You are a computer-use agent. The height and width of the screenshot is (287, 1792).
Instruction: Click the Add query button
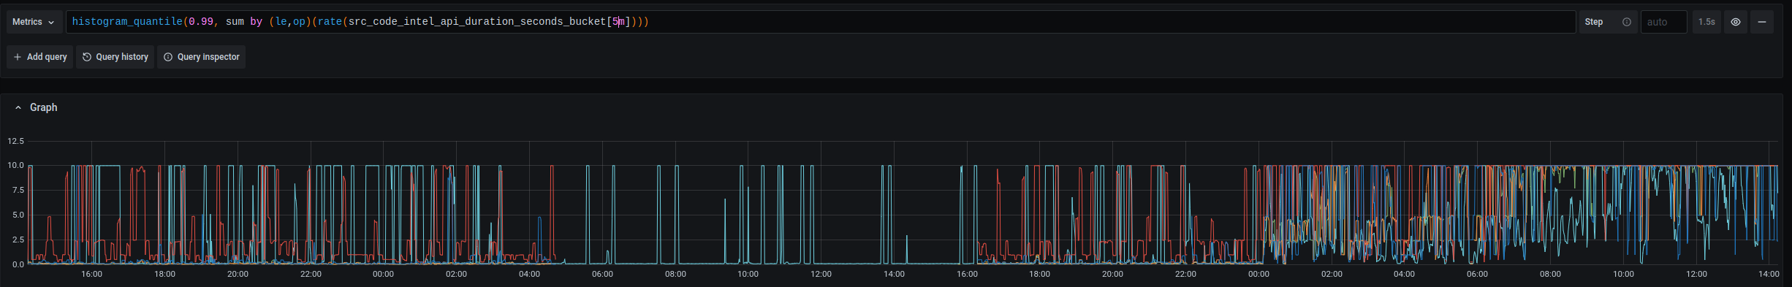pos(40,57)
